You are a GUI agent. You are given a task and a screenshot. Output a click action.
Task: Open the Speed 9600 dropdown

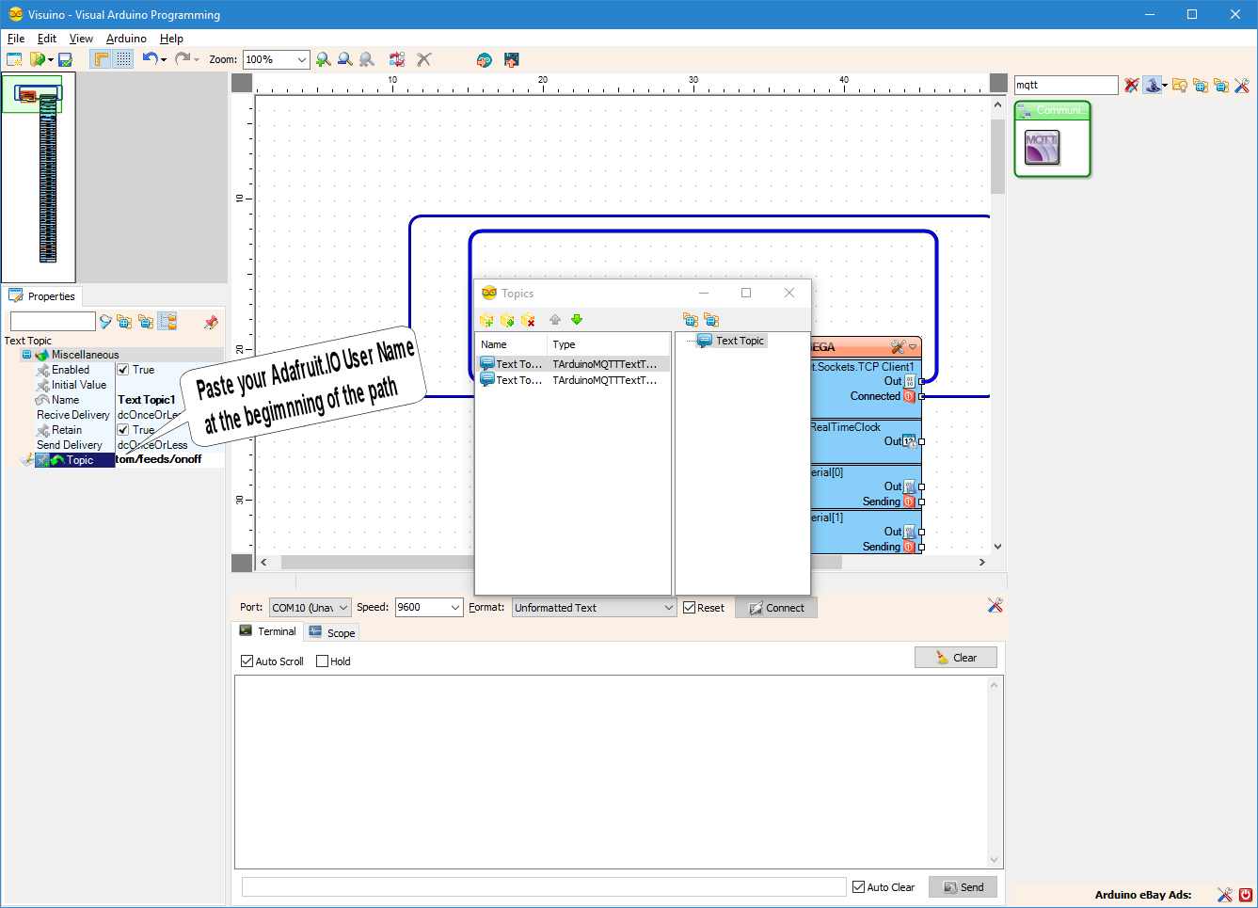pyautogui.click(x=429, y=608)
